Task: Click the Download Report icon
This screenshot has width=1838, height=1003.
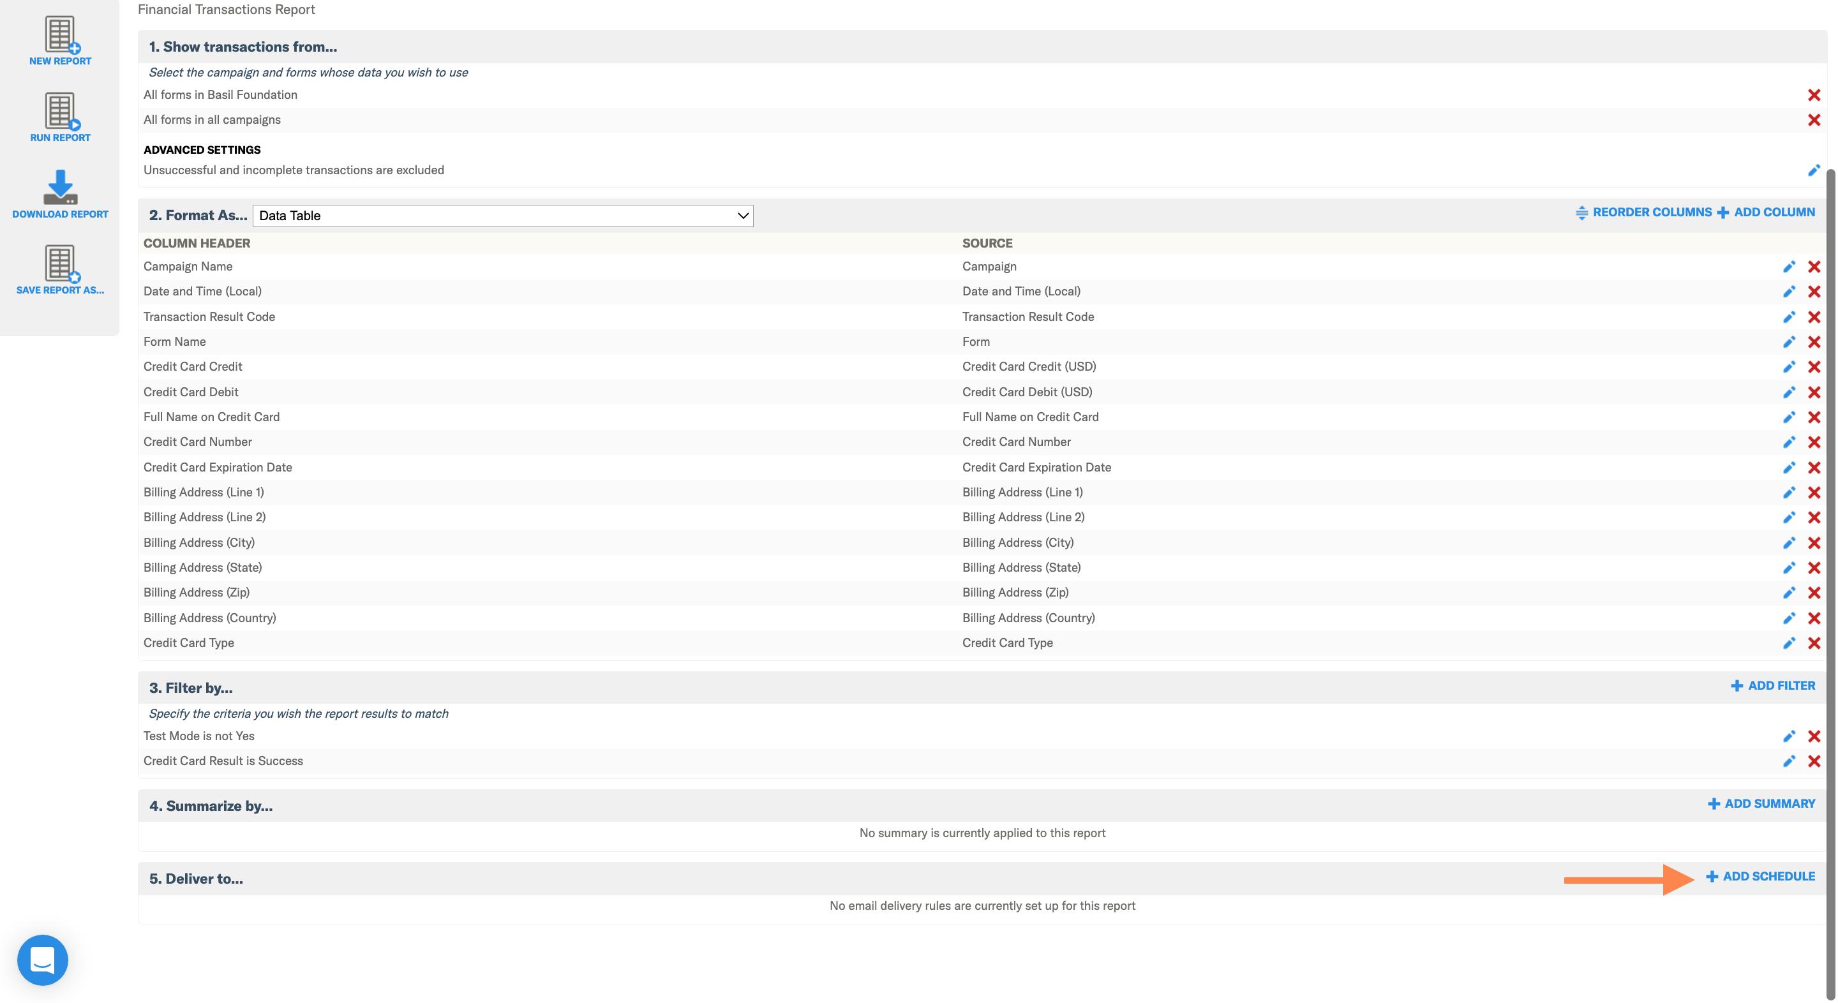Action: click(x=61, y=187)
